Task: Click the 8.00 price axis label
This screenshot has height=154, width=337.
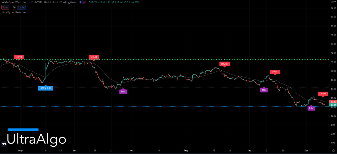Action: pos(334,125)
